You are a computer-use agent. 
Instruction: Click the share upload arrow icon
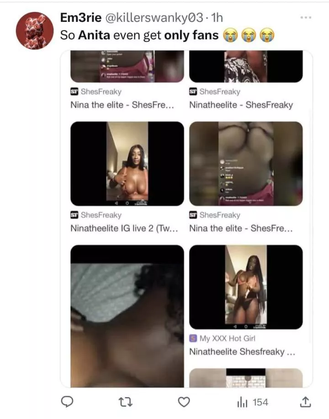coord(305,402)
